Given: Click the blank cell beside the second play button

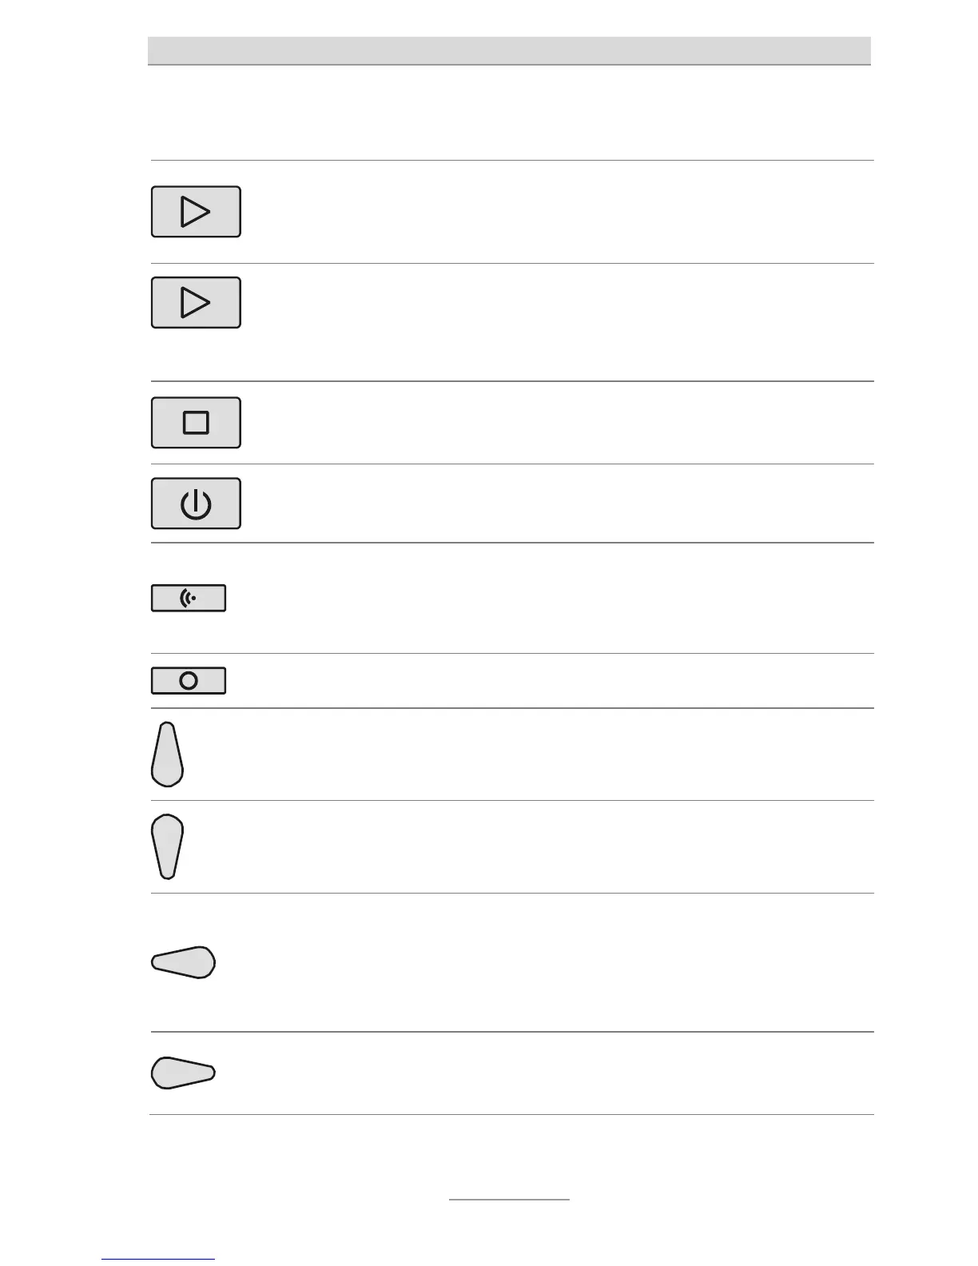Looking at the screenshot, I should pos(551,322).
